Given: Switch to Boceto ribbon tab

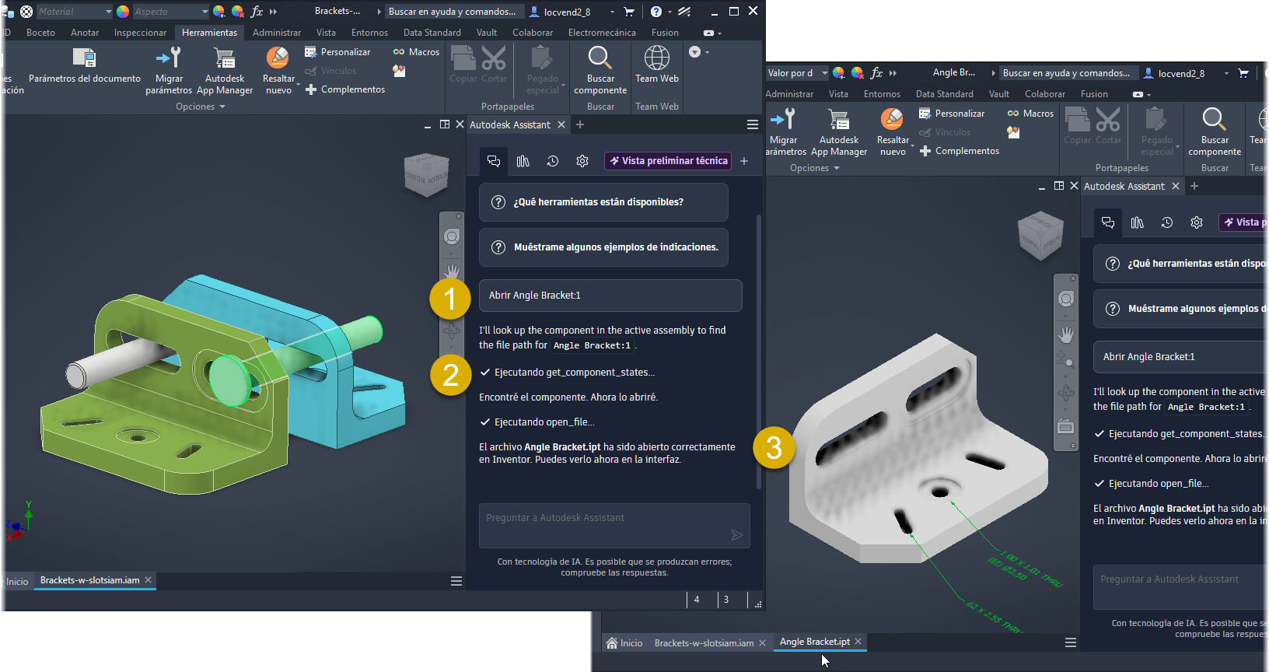Looking at the screenshot, I should [40, 33].
